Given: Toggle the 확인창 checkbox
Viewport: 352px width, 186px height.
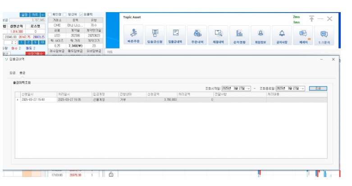Looking at the screenshot, I should [50, 14].
